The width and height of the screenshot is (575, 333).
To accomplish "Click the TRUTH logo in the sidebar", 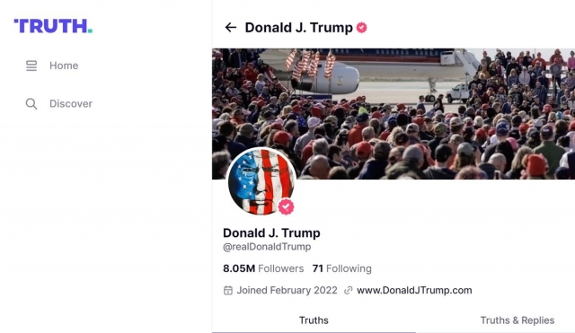I will click(x=53, y=26).
